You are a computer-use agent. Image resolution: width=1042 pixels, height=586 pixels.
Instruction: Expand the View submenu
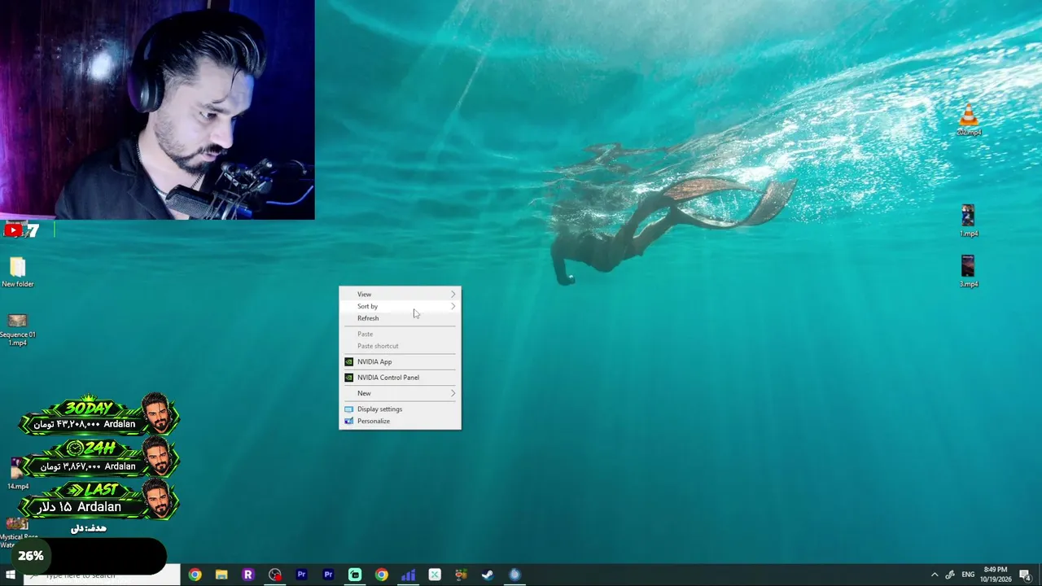(400, 294)
